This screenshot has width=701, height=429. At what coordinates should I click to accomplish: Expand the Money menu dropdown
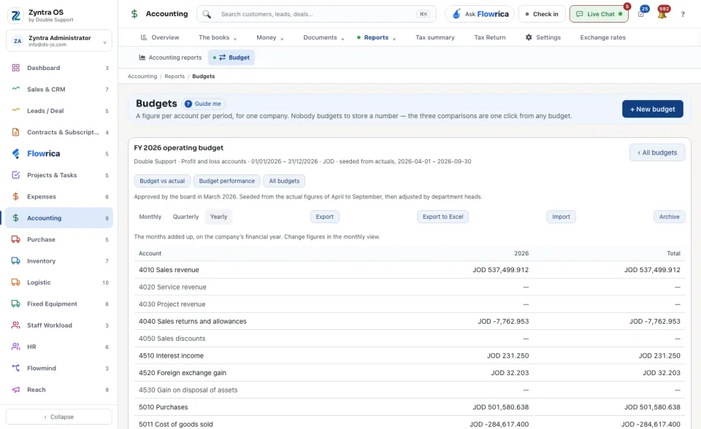coord(270,37)
